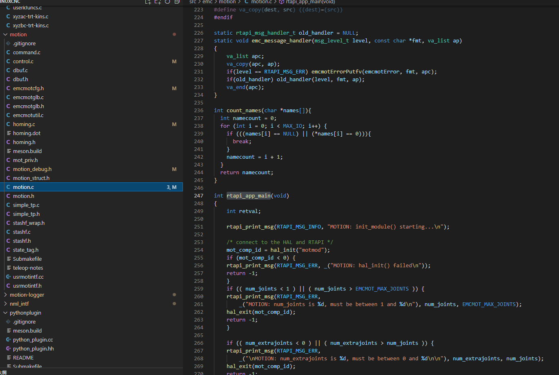The width and height of the screenshot is (559, 375).
Task: Click "int retval;" on line 249
Action: (x=244, y=211)
